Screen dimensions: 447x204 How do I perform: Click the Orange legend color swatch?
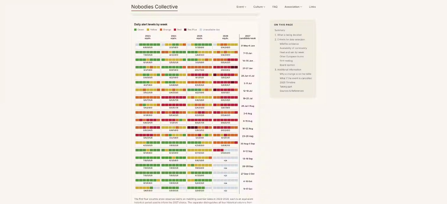click(x=161, y=30)
